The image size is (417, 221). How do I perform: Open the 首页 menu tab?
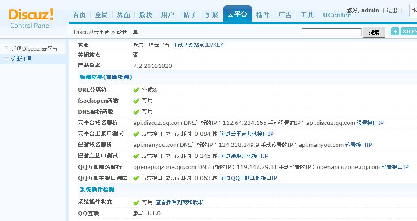point(79,15)
